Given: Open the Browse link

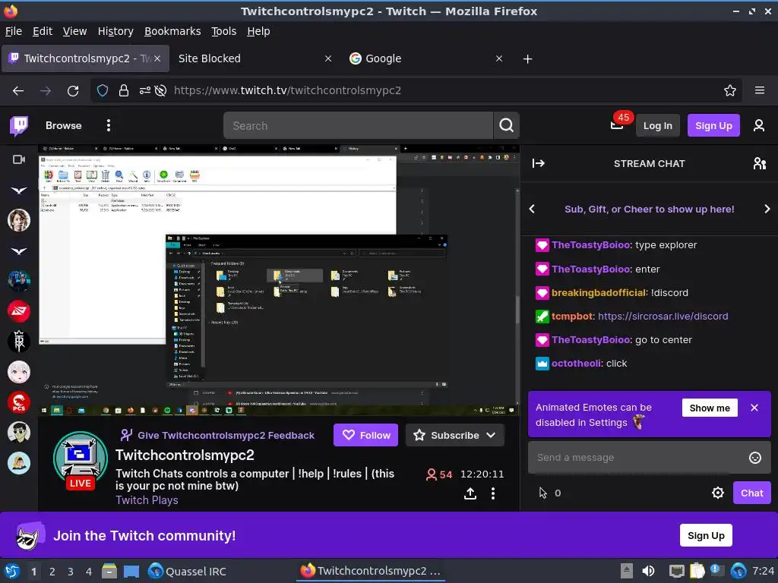Looking at the screenshot, I should coord(64,125).
